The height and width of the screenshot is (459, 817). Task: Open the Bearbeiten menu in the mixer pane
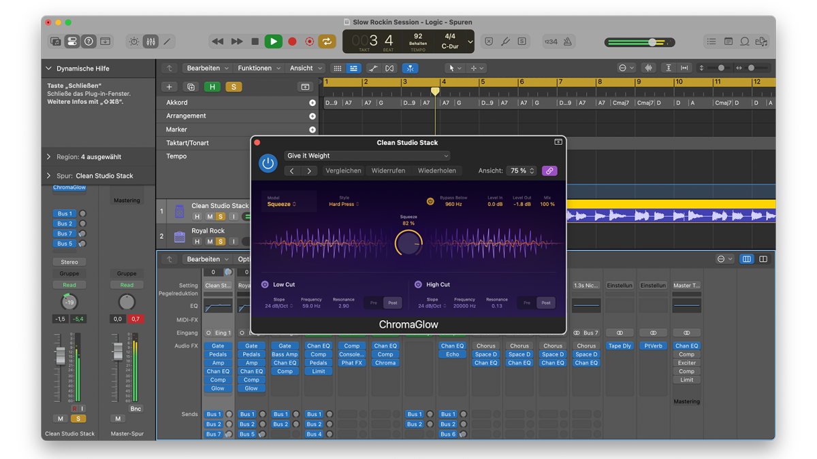[208, 259]
